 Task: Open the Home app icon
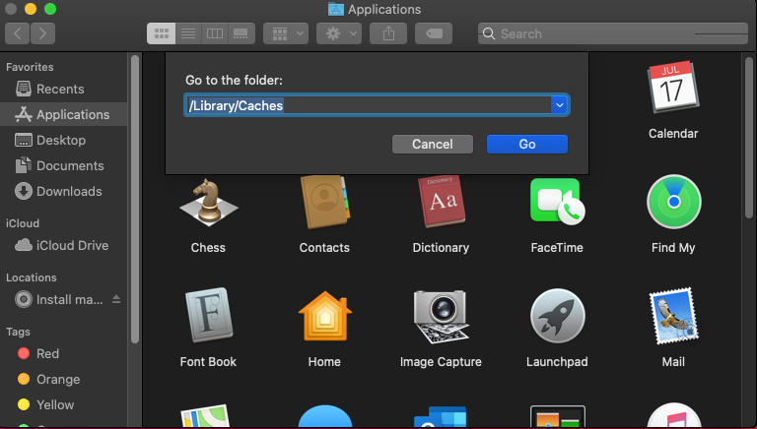click(325, 316)
